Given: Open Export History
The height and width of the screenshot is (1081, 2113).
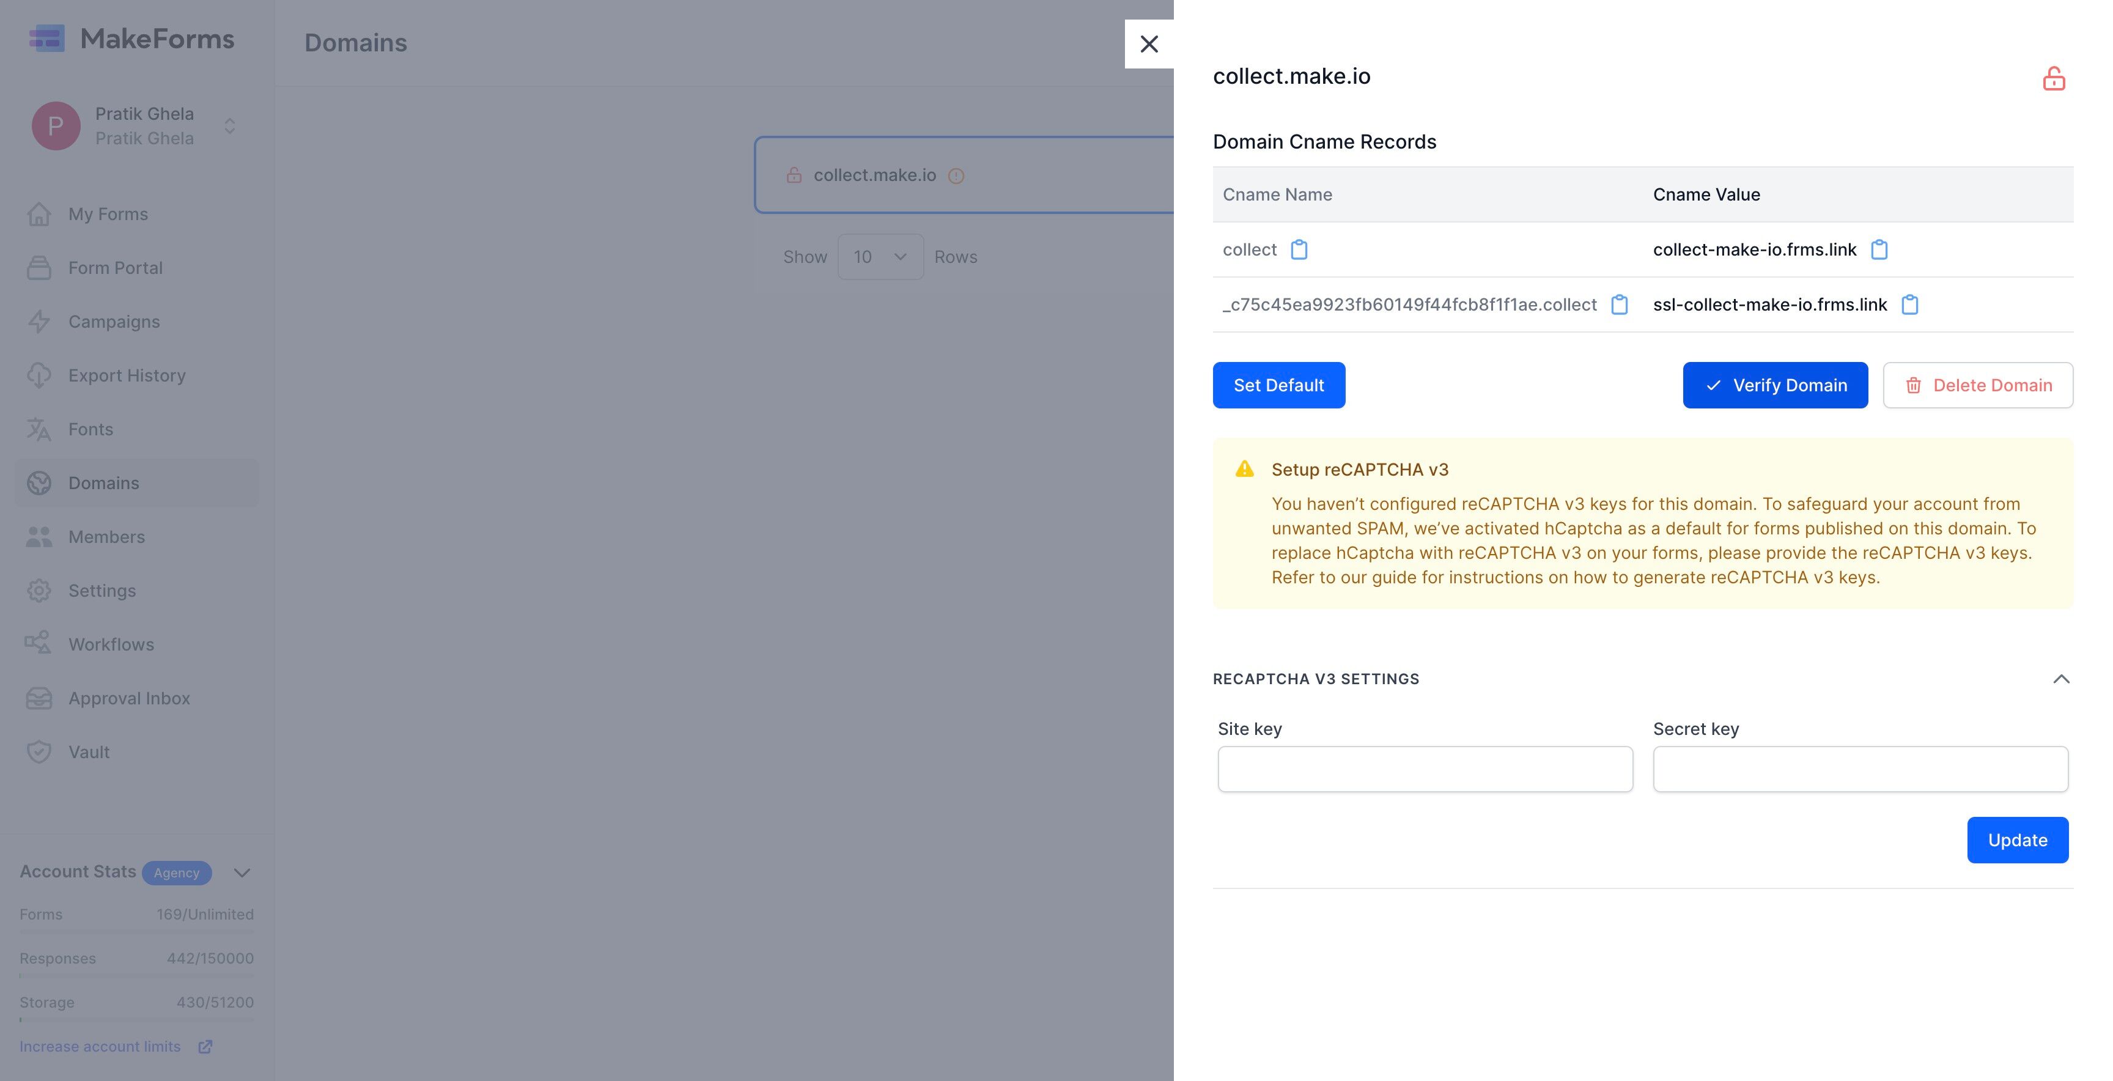Looking at the screenshot, I should click(x=136, y=375).
